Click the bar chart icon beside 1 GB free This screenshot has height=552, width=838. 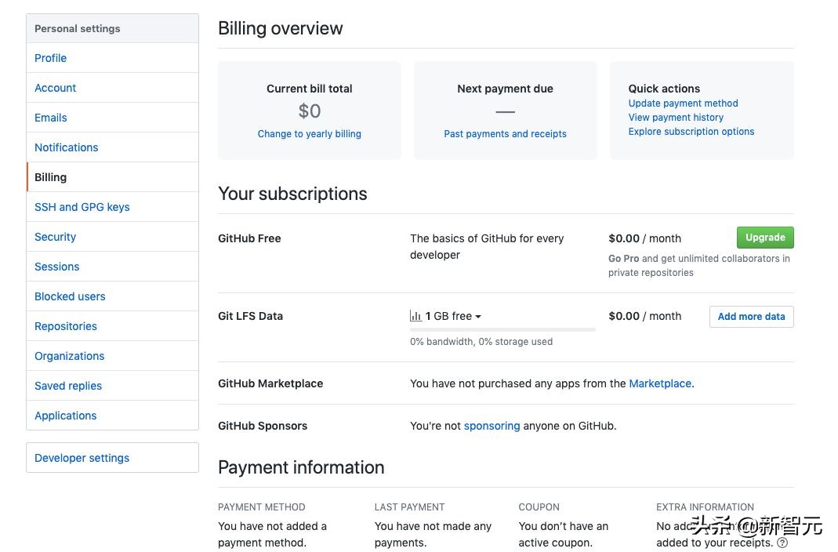pyautogui.click(x=415, y=316)
